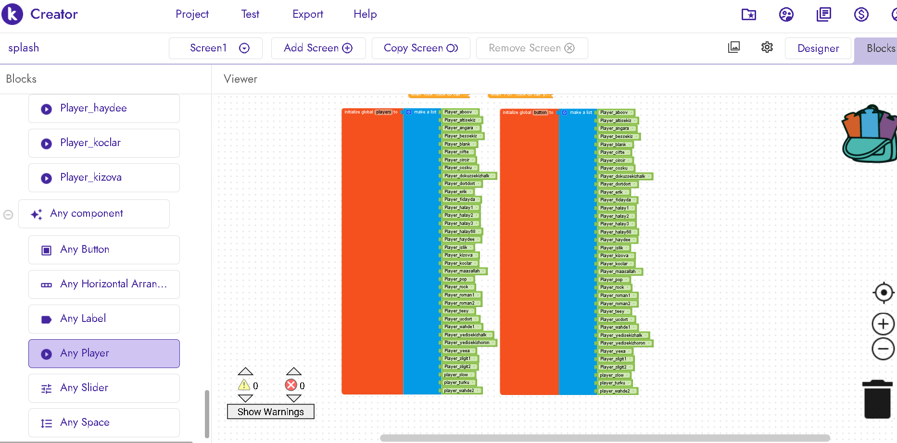Click the up arrow above the warning counter

[x=245, y=371]
